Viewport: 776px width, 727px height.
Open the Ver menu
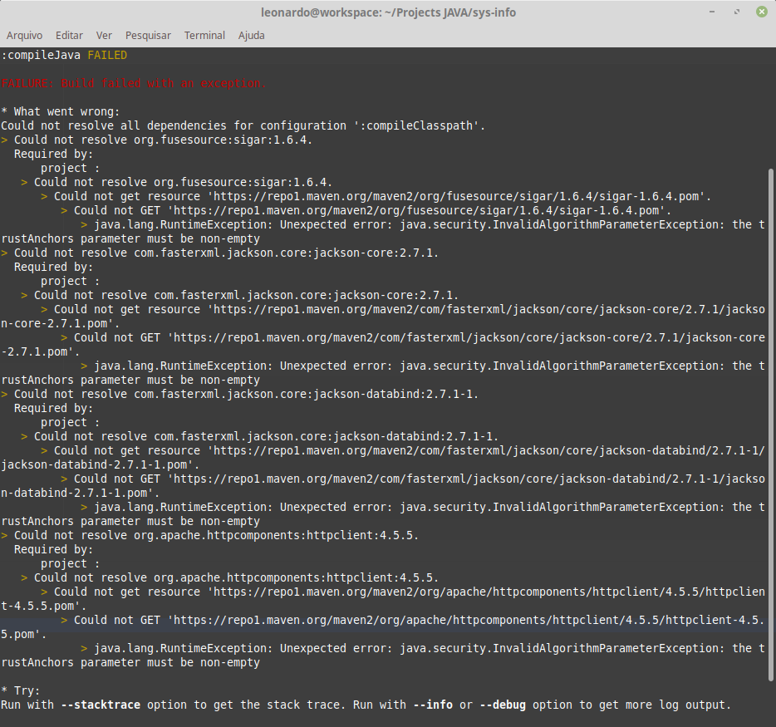coord(104,36)
